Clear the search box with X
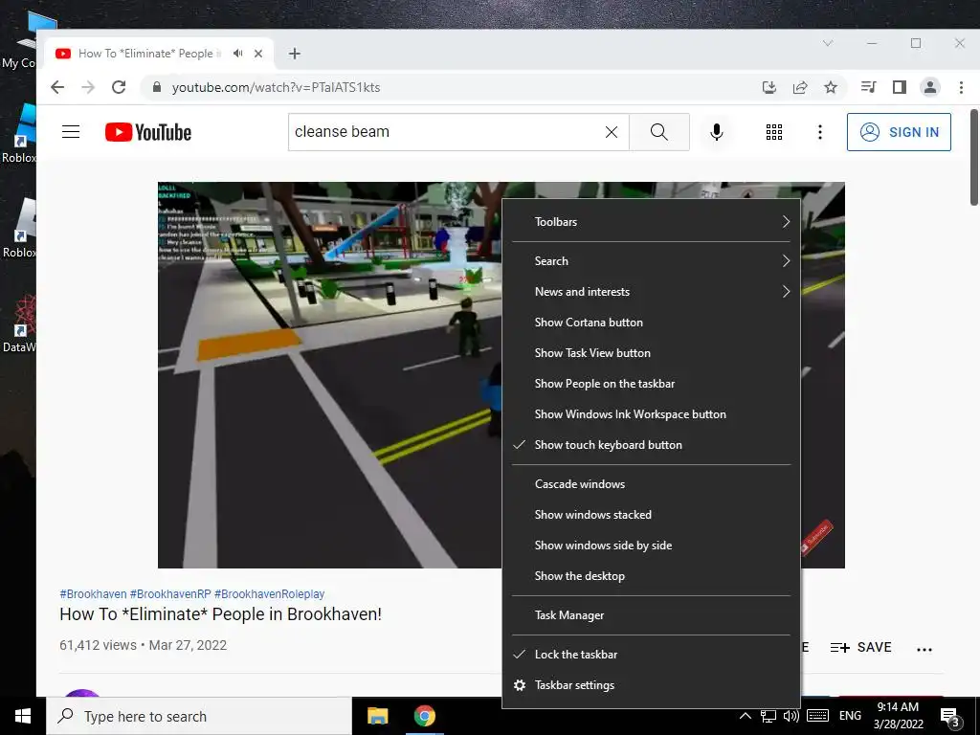The height and width of the screenshot is (735, 980). (x=612, y=132)
